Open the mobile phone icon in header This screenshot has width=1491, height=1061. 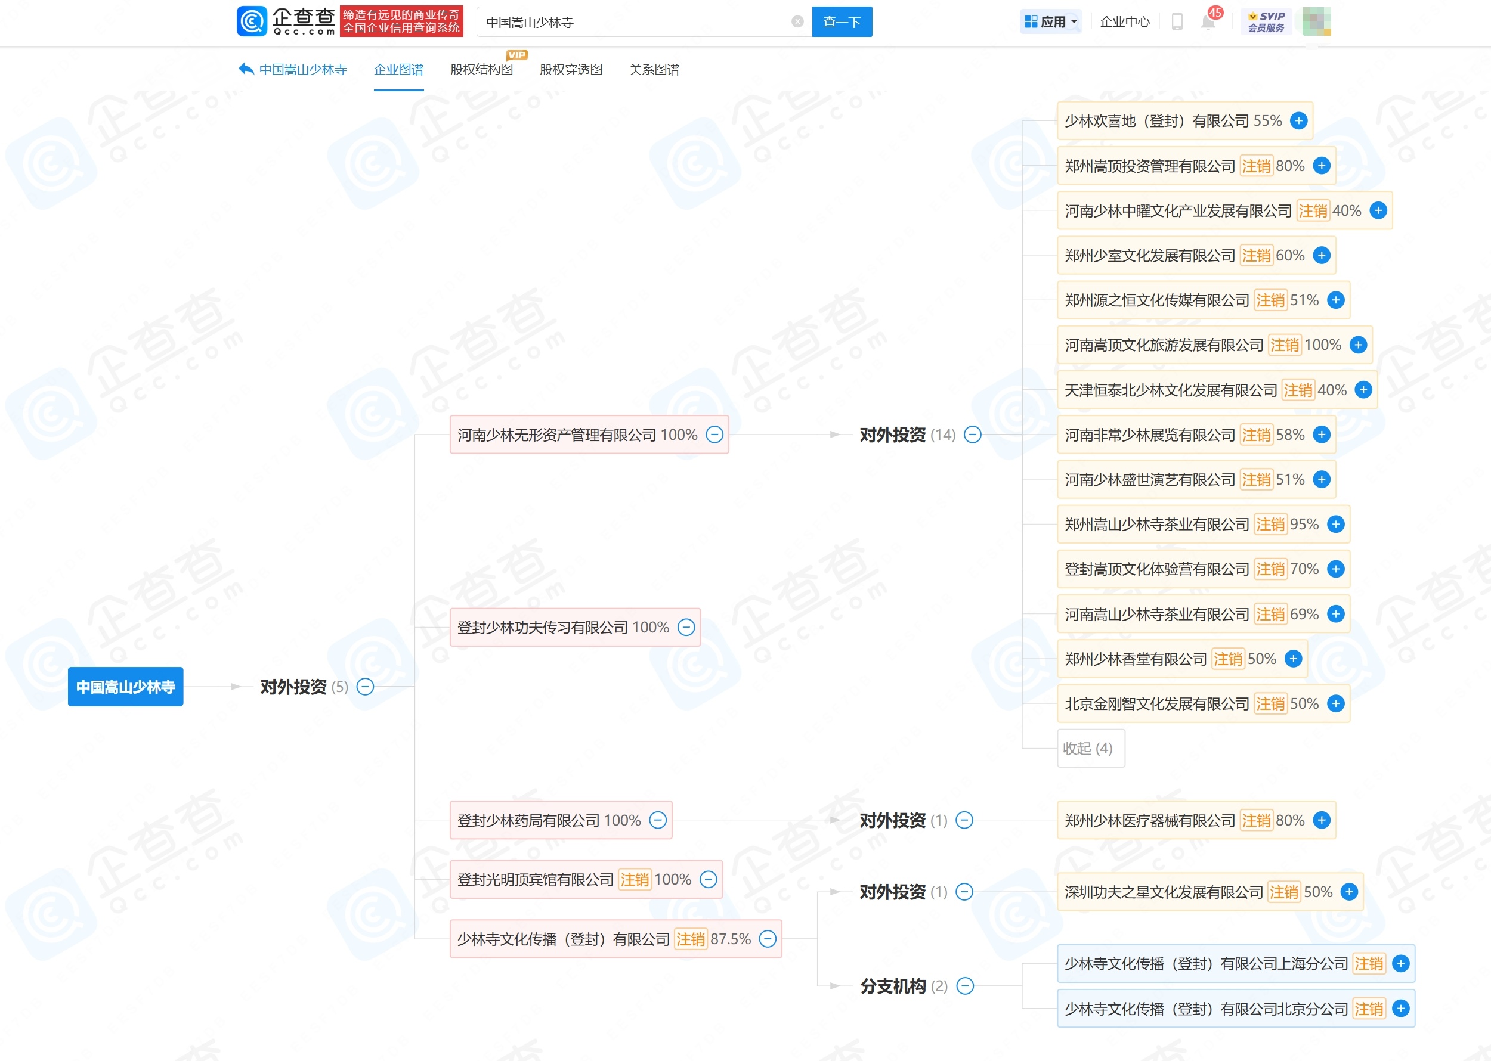click(1177, 21)
